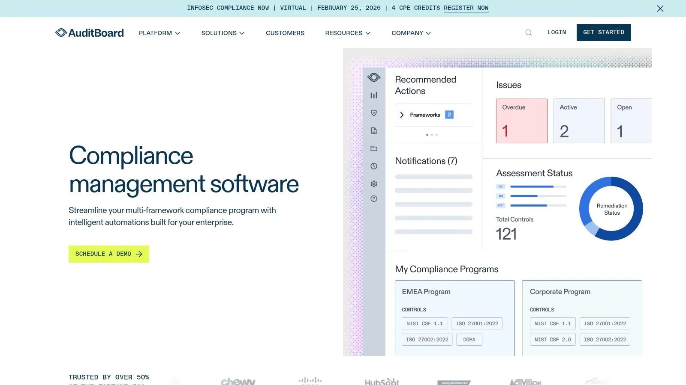Open the search magnifier in the header

coord(528,32)
